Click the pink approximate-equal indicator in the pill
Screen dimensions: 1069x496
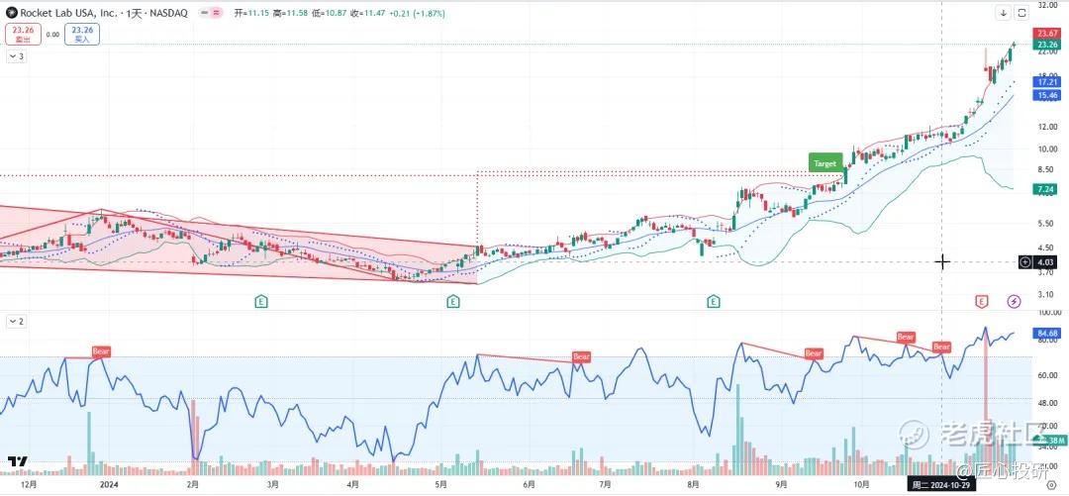coord(217,13)
